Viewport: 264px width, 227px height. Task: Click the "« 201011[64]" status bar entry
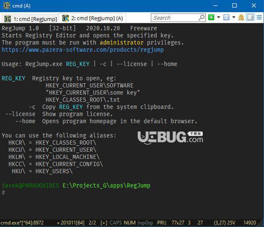pyautogui.click(x=71, y=223)
